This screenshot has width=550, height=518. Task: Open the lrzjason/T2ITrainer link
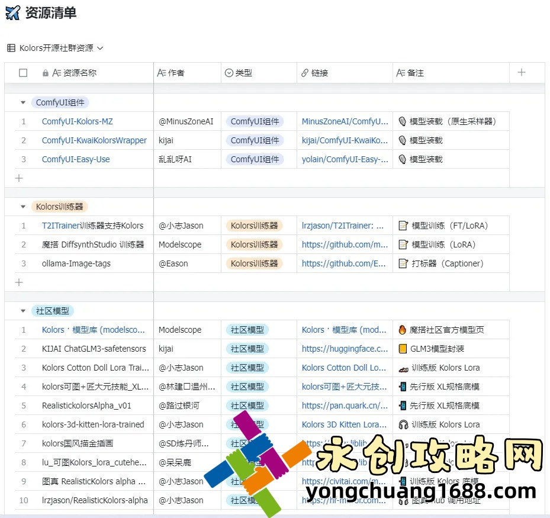pos(343,226)
